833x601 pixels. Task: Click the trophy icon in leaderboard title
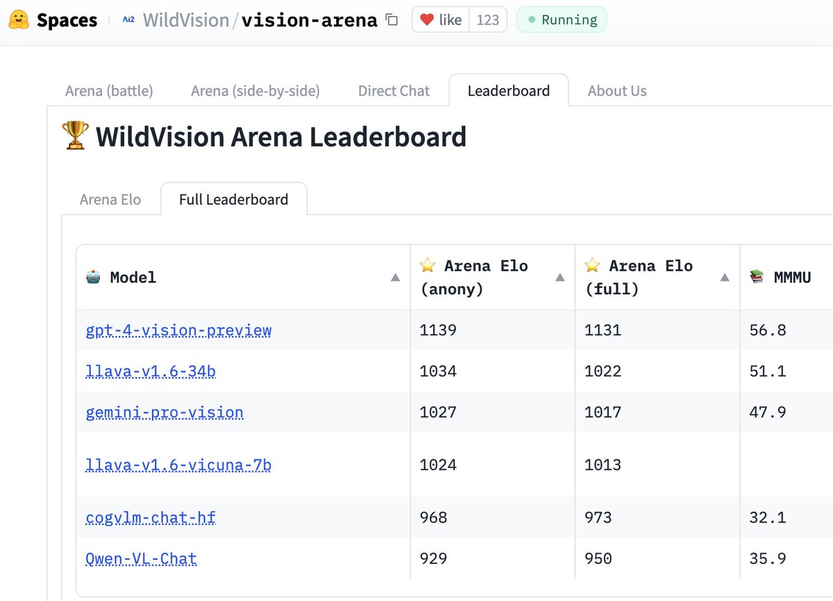tap(76, 136)
